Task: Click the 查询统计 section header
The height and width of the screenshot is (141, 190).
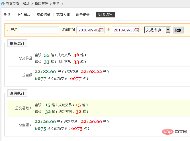Action: [x=17, y=93]
